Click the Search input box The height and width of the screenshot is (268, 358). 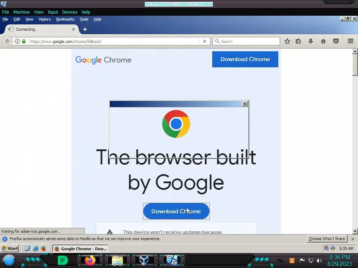click(246, 41)
